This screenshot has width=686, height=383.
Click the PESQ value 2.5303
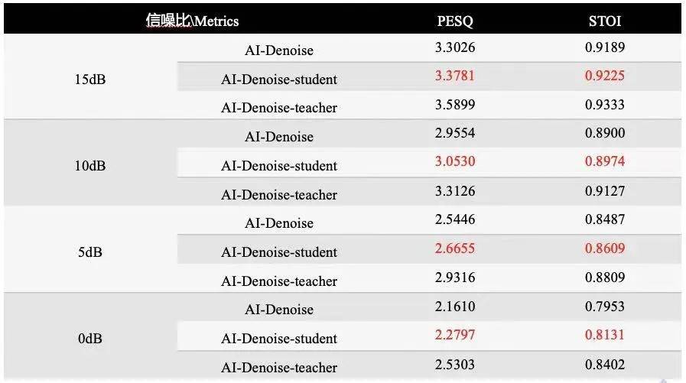(455, 364)
